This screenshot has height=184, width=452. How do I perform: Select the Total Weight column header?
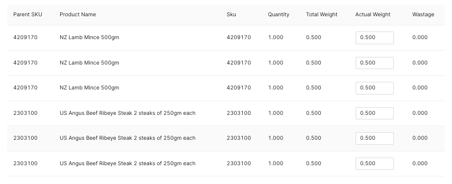coord(322,14)
